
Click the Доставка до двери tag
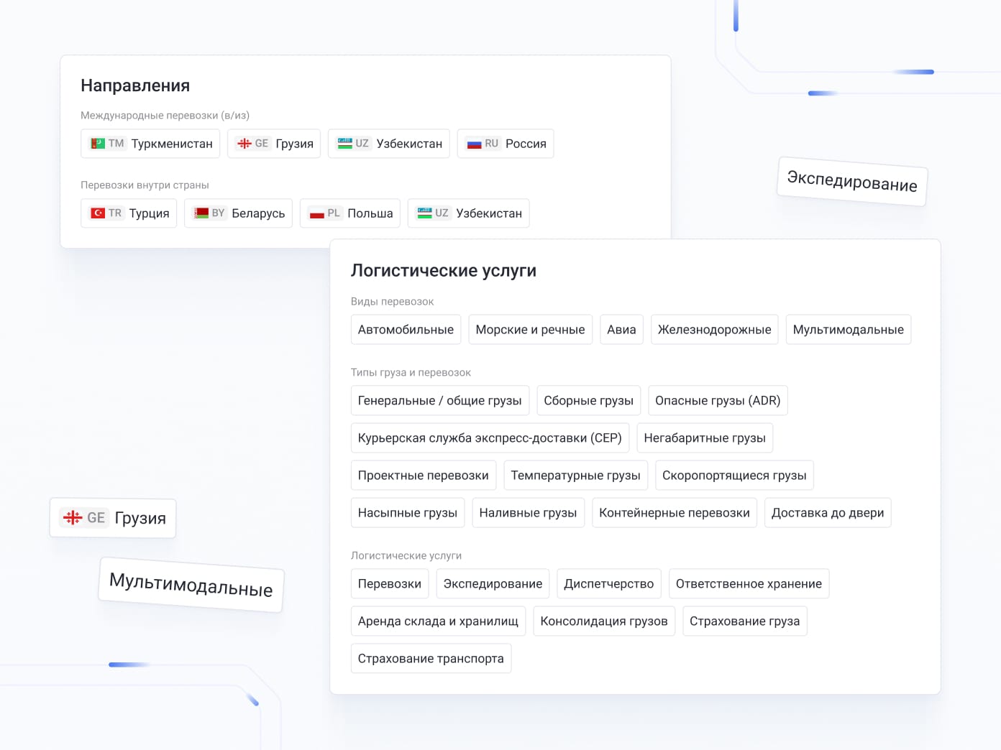click(827, 513)
